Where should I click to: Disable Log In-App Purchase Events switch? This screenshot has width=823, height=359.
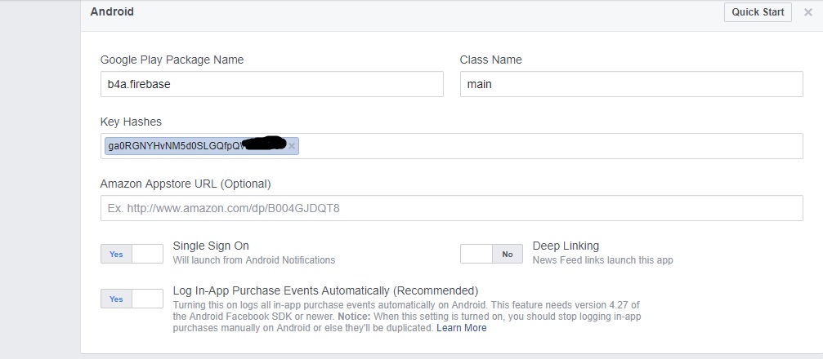click(132, 299)
